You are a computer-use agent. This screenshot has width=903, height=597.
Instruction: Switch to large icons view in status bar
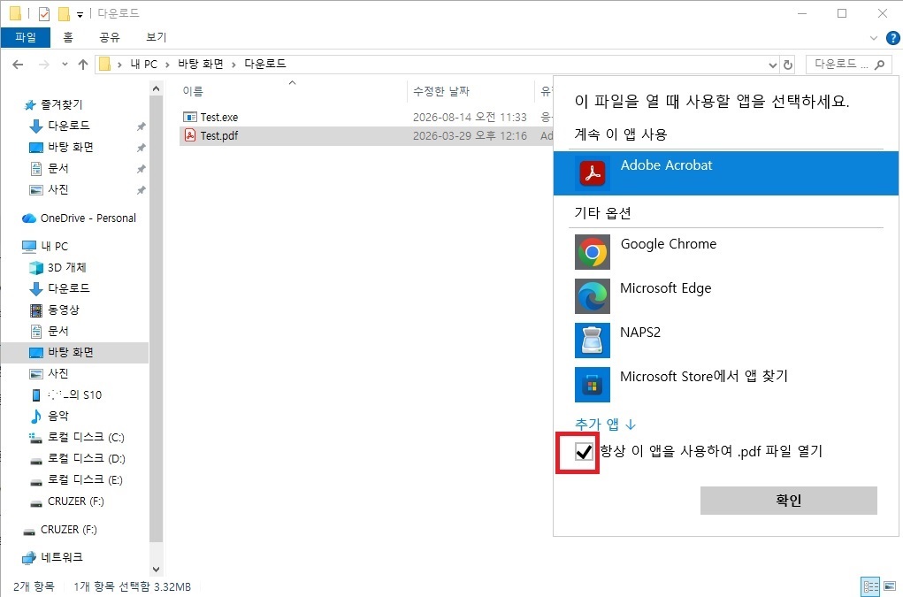890,586
